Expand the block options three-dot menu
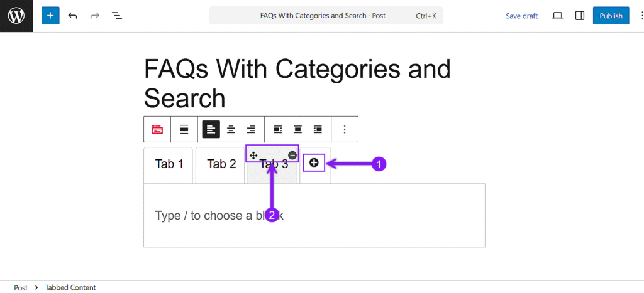644x293 pixels. 345,129
